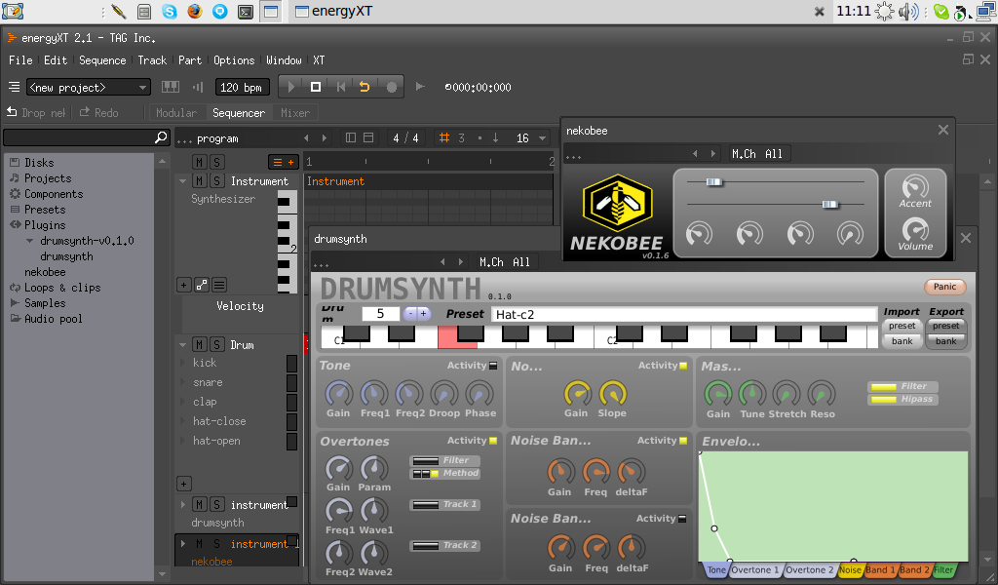The height and width of the screenshot is (585, 998).
Task: Export the DrumSynth bank
Action: click(x=945, y=341)
